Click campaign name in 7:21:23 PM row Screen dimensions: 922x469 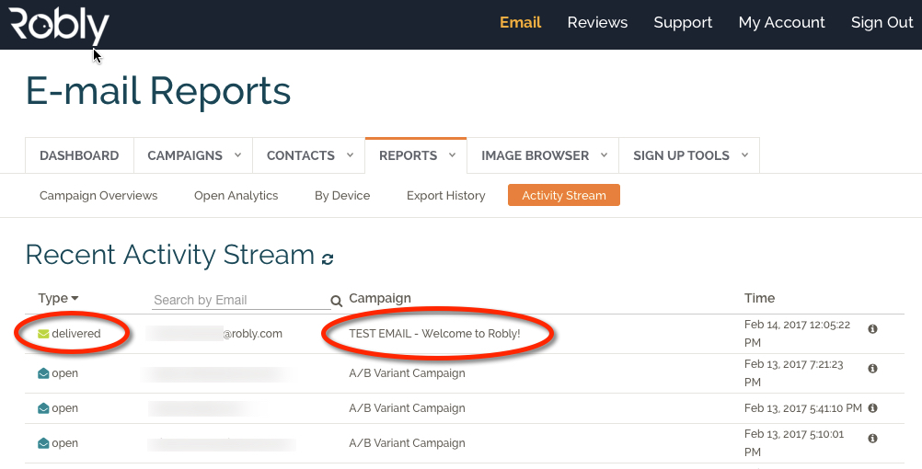pyautogui.click(x=407, y=373)
